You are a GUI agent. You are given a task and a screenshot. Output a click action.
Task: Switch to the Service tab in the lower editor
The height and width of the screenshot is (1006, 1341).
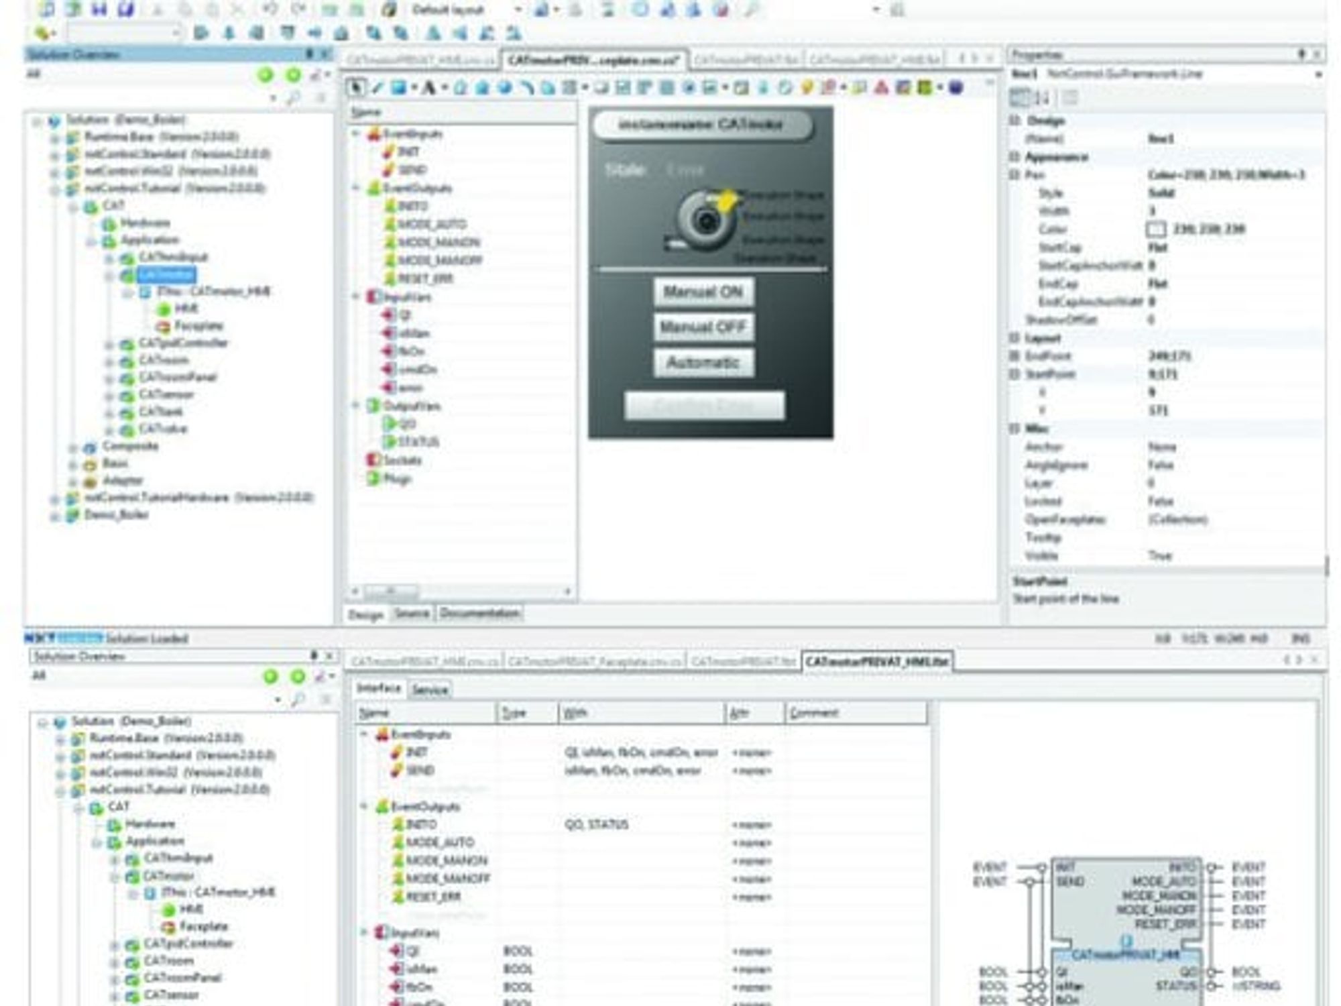click(430, 689)
